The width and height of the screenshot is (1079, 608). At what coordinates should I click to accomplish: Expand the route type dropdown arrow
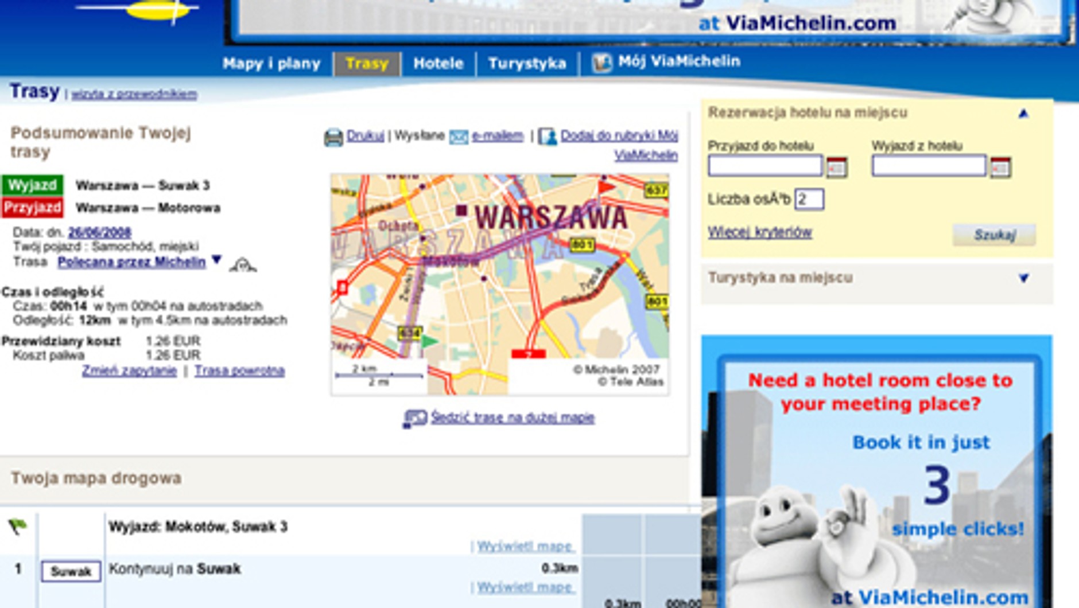click(216, 260)
